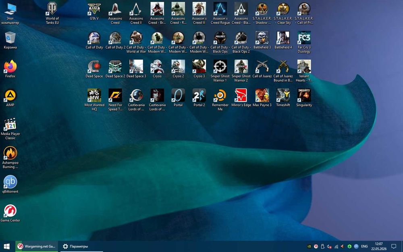Select the AIMP player icon
This screenshot has width=403, height=252.
[10, 98]
